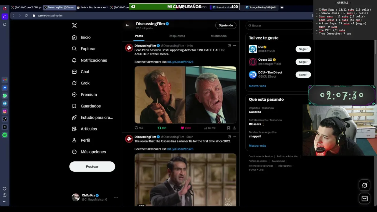Open WhatsApp in the Opera sidebar

pos(5,96)
